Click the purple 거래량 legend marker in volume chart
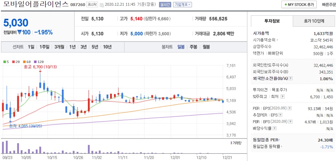 click(x=231, y=143)
